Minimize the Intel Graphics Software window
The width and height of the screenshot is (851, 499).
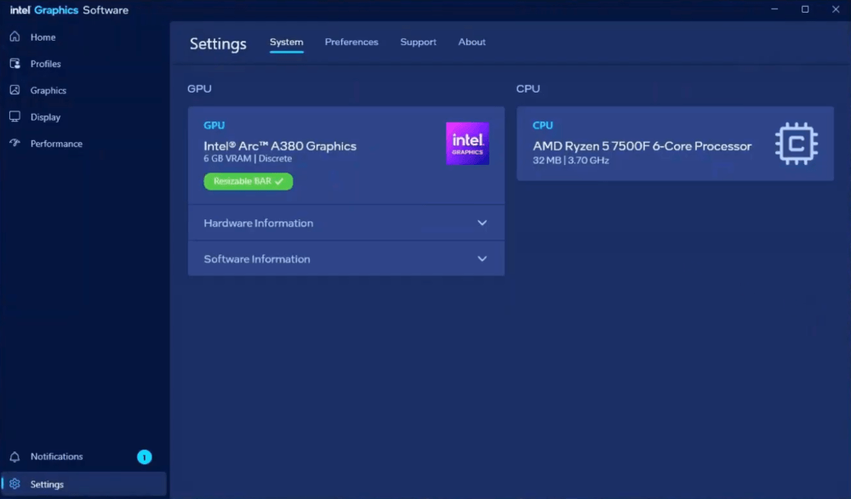[774, 9]
